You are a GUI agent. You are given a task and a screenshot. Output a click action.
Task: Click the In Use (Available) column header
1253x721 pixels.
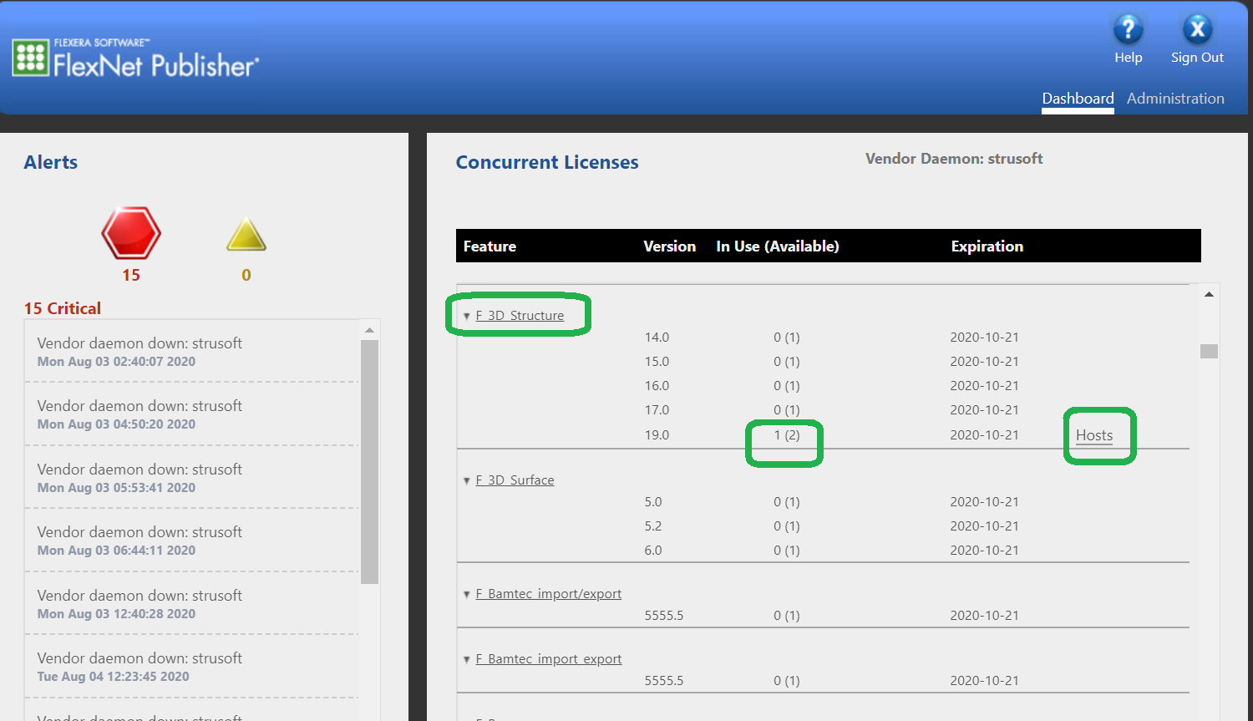(x=778, y=246)
